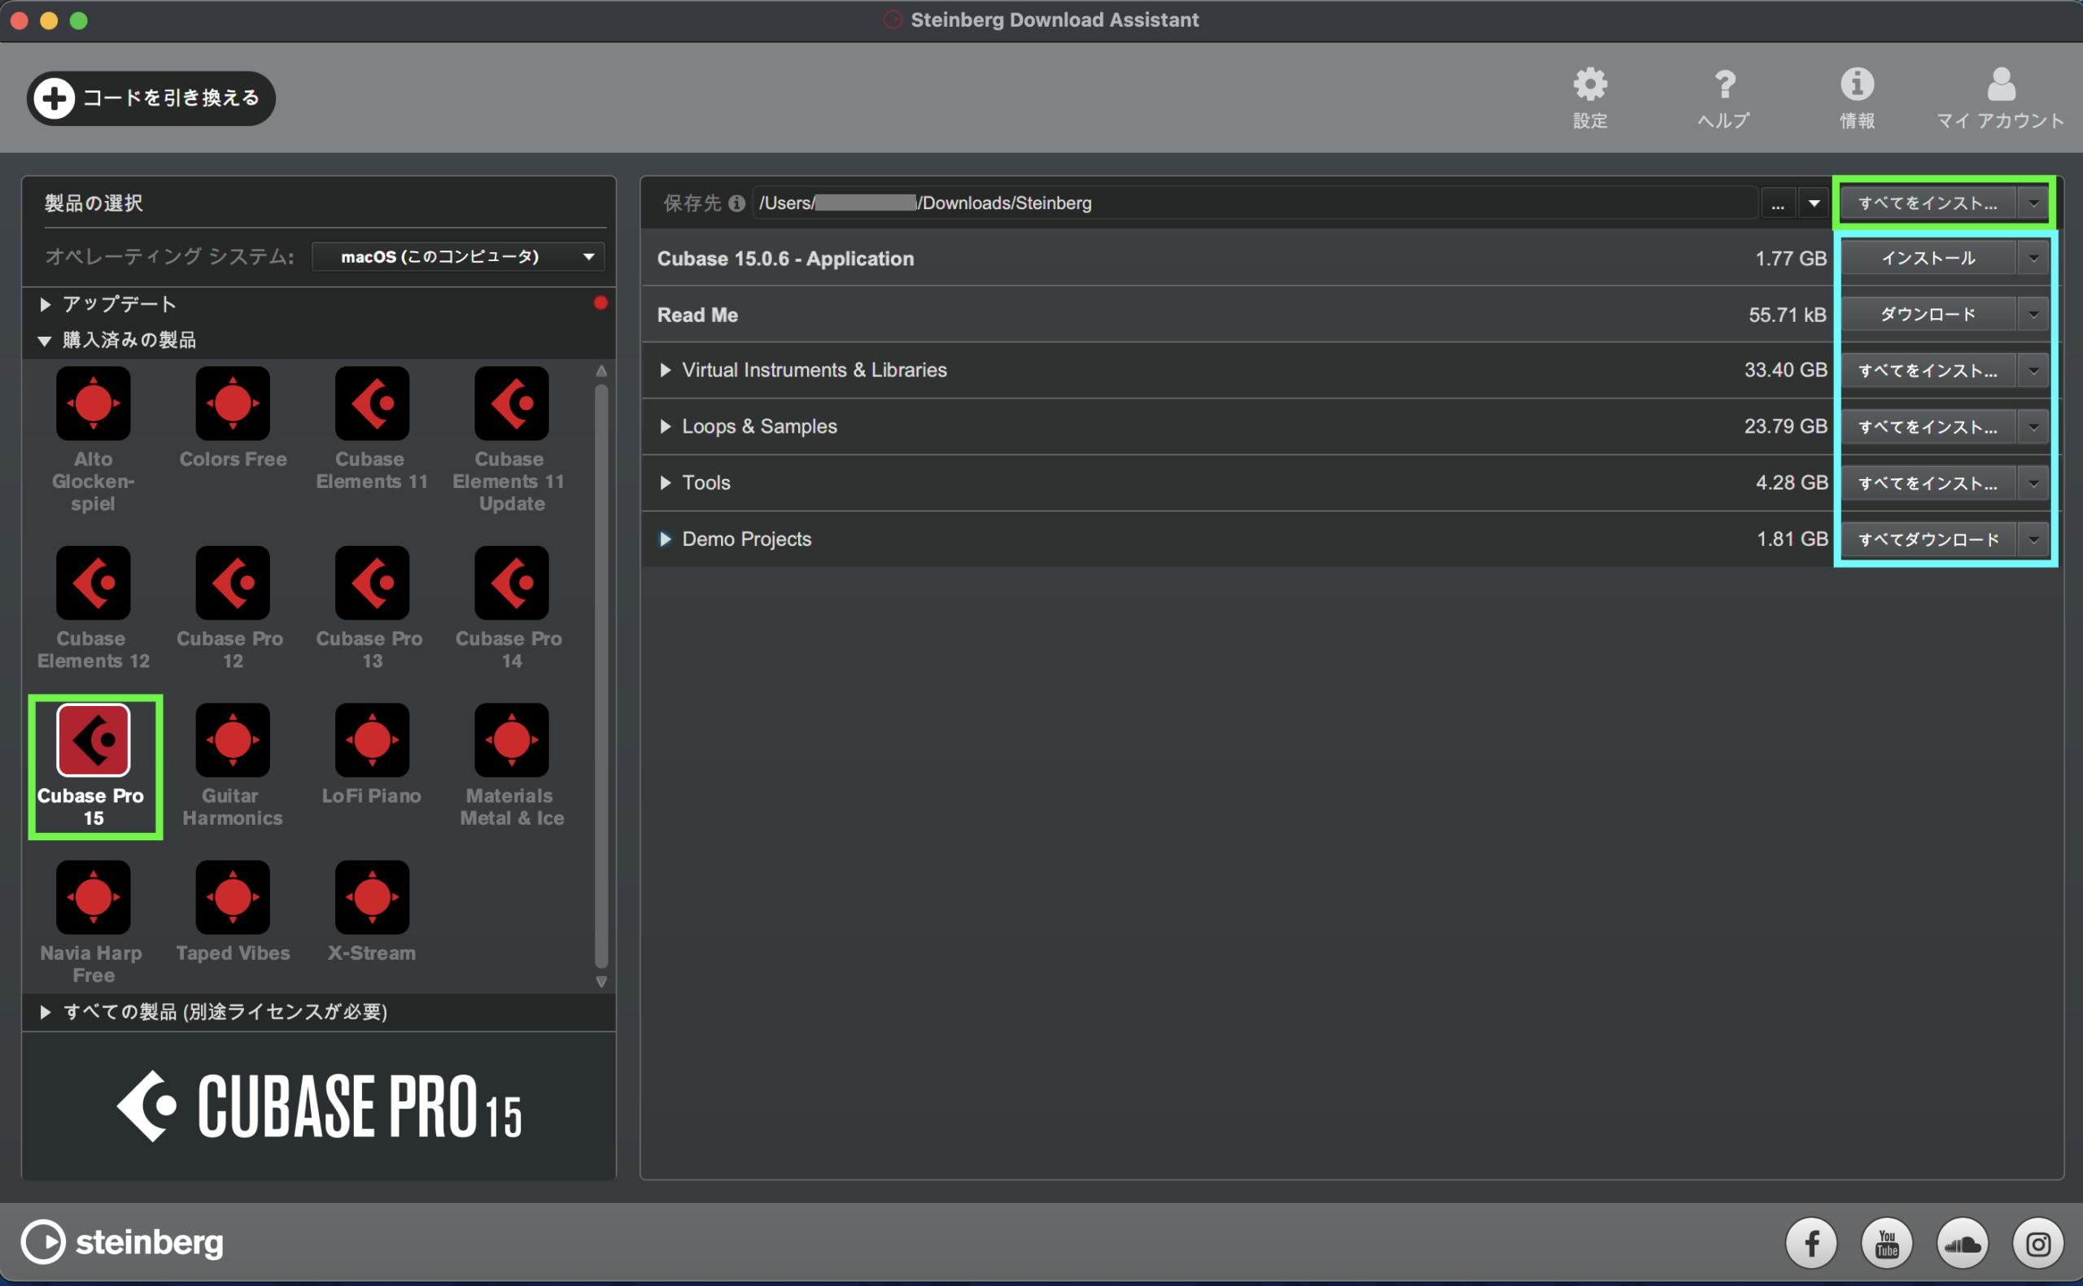Viewport: 2083px width, 1286px height.
Task: Click the コードを引き換える button
Action: (x=151, y=98)
